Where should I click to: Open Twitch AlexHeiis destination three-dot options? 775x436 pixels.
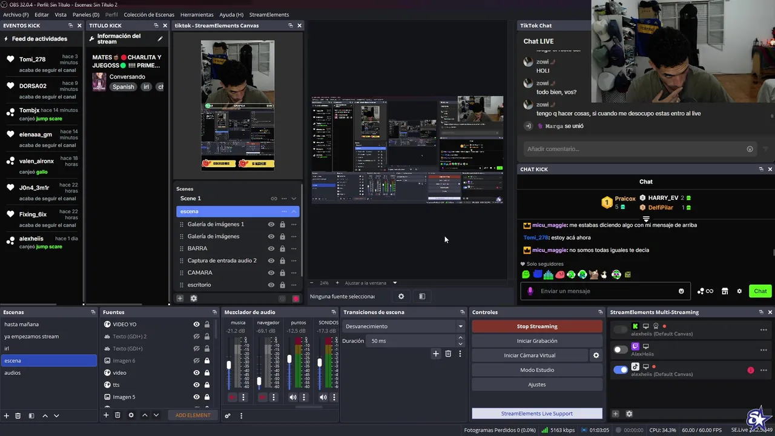[763, 350]
